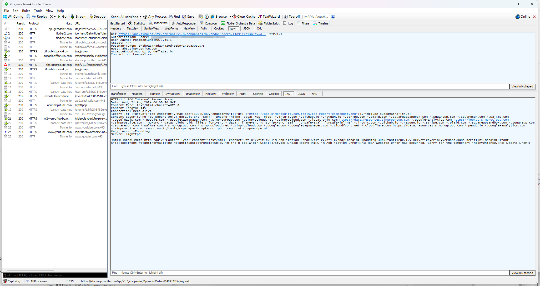Click the Go resume button
Viewport: 540px width, 286px height.
(x=62, y=17)
